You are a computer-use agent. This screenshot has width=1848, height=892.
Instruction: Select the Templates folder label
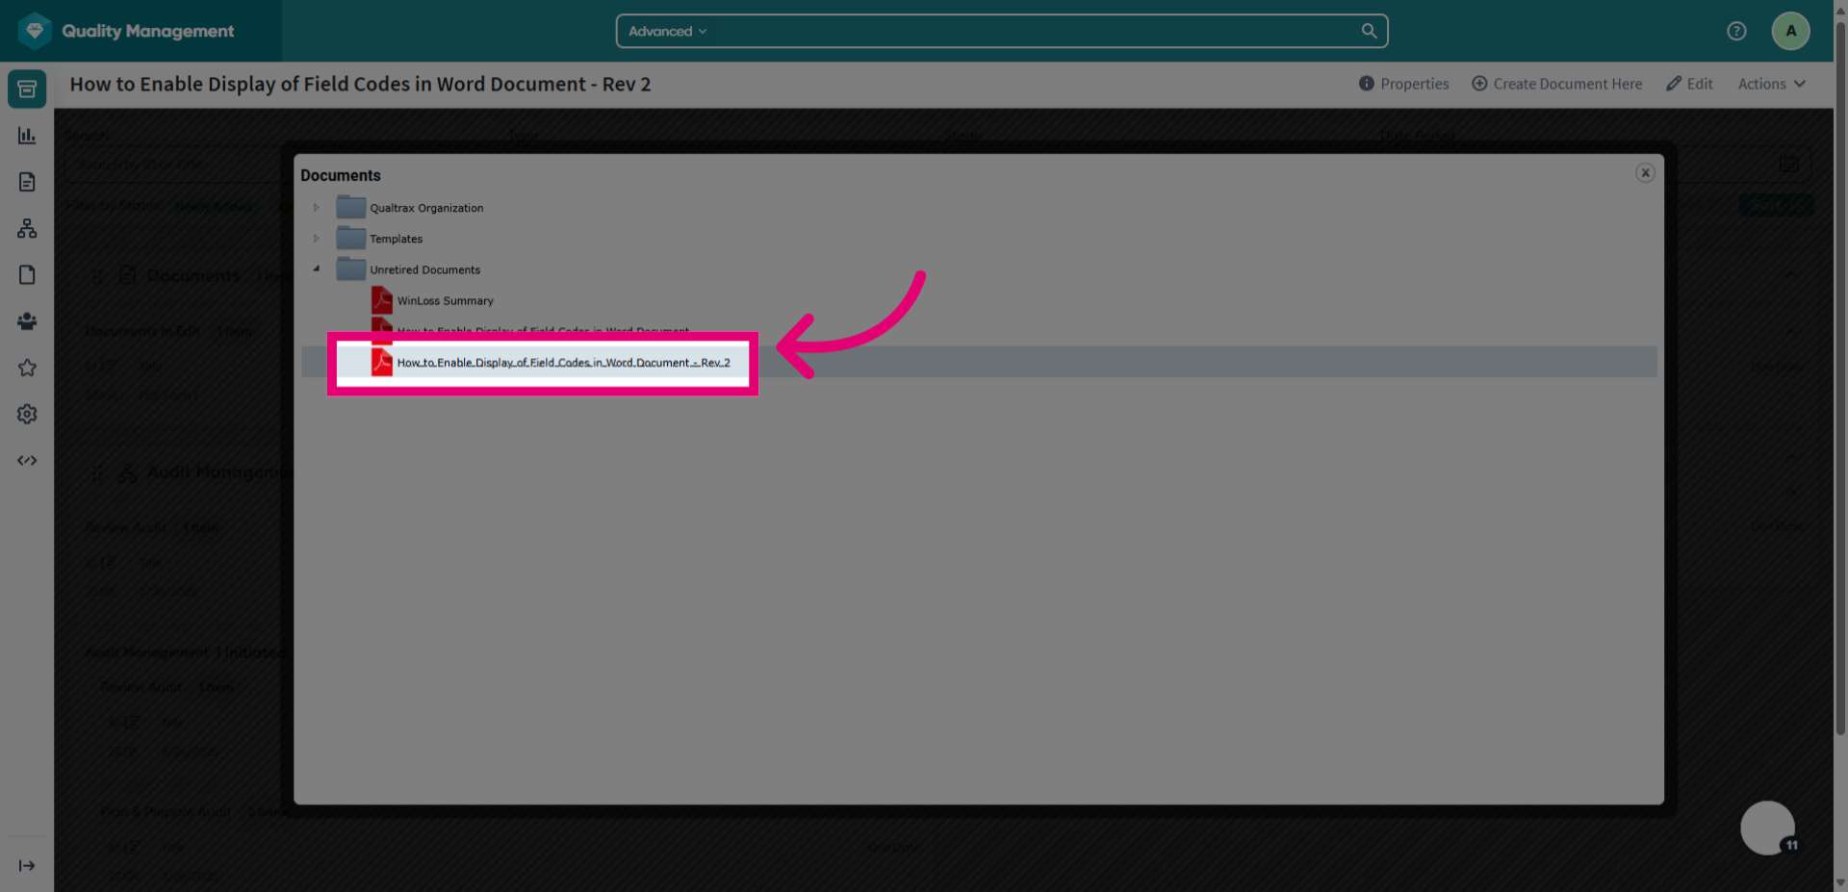point(396,239)
